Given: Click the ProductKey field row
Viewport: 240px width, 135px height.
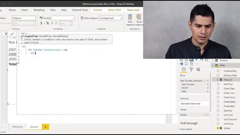Looking at the screenshot, I should tap(226, 106).
